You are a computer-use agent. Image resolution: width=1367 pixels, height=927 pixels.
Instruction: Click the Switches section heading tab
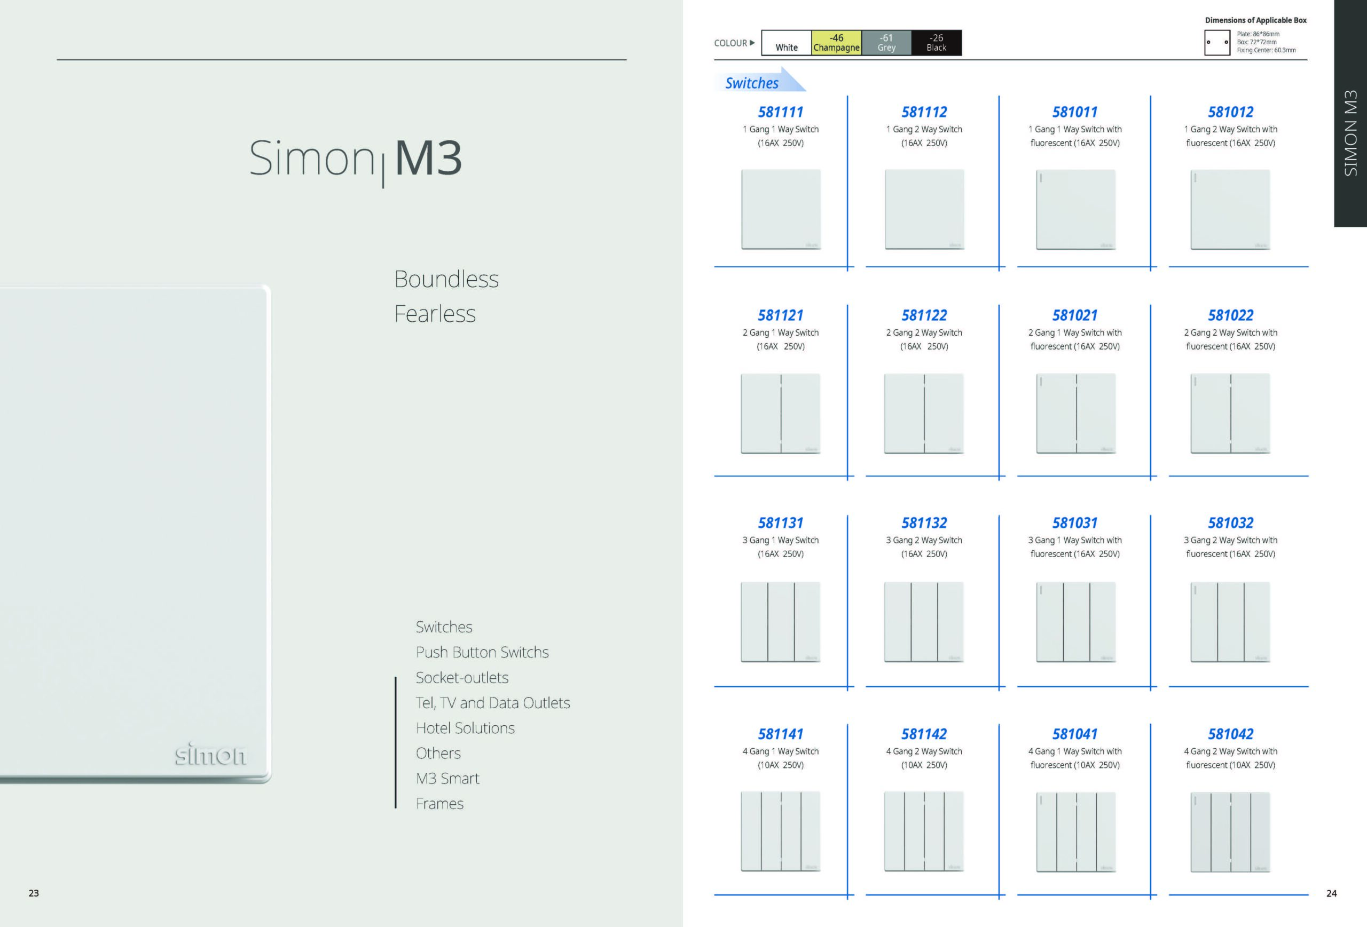click(752, 83)
